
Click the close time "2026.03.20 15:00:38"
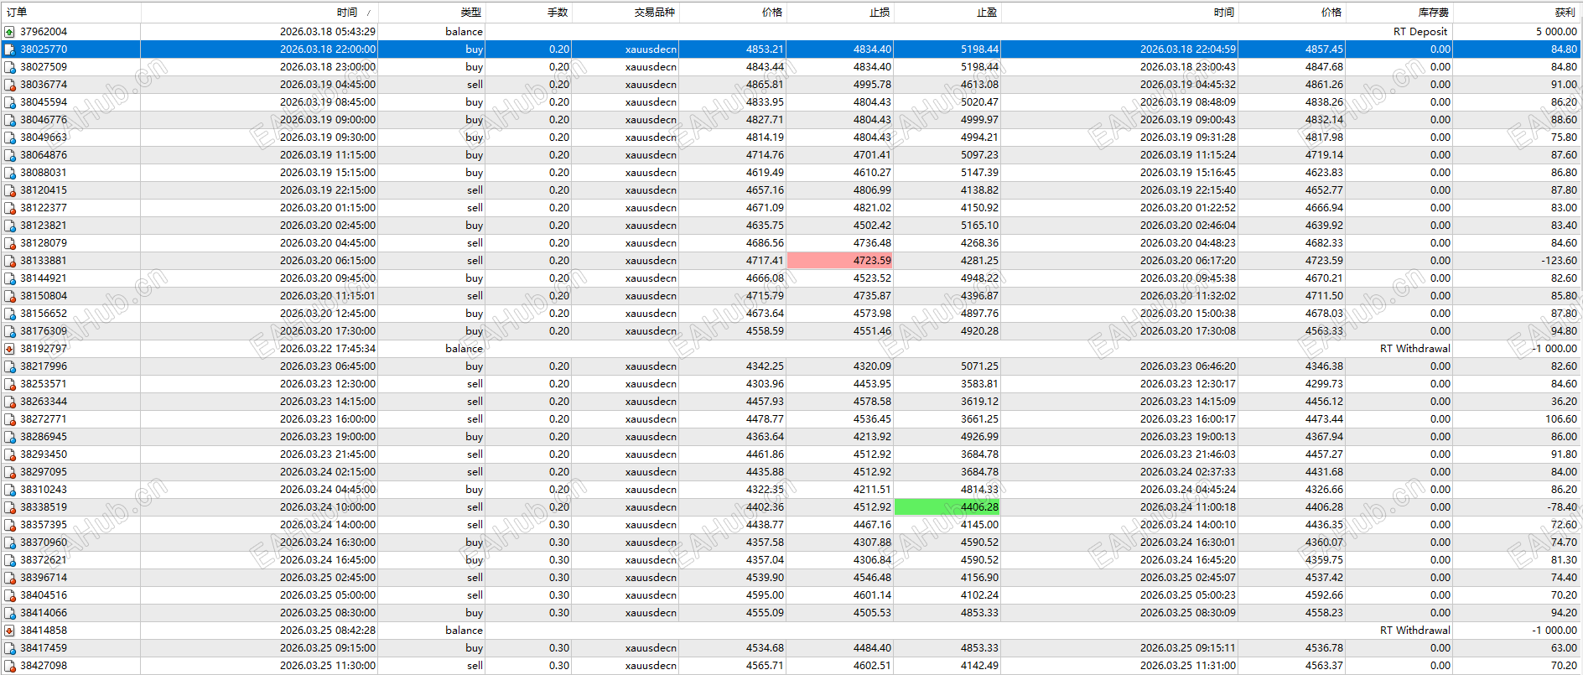(x=1188, y=314)
